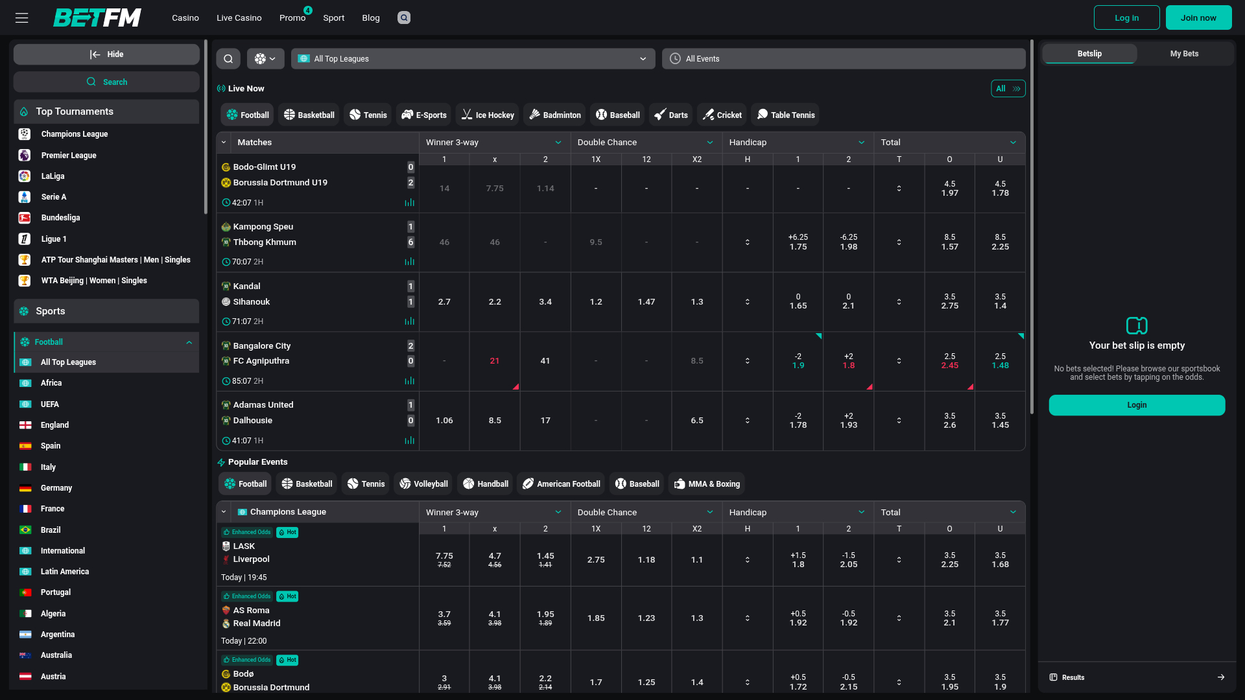The width and height of the screenshot is (1245, 700).
Task: Open stats icon for Adamas United match
Action: tap(409, 441)
